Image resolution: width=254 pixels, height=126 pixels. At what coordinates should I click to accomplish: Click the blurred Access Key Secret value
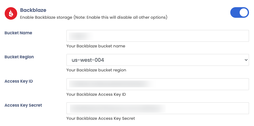point(117,108)
